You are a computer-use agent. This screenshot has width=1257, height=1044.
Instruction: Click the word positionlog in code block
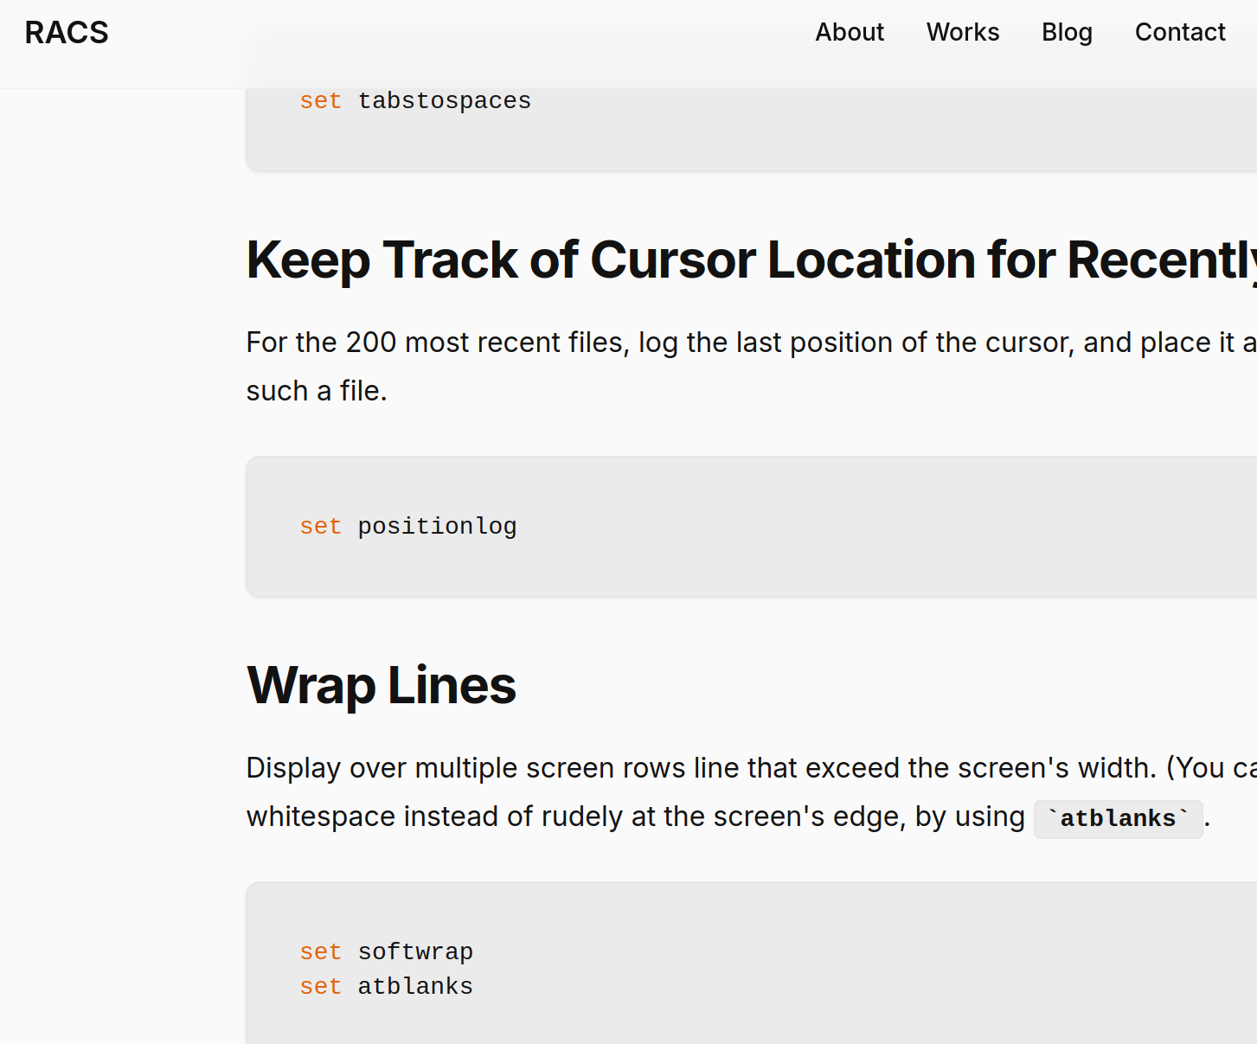pyautogui.click(x=437, y=527)
